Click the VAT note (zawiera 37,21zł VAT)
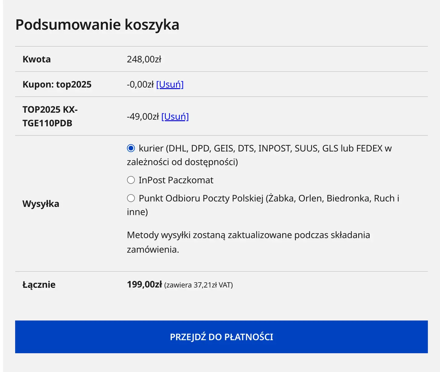Viewport: 440px width, 372px height. pyautogui.click(x=198, y=285)
